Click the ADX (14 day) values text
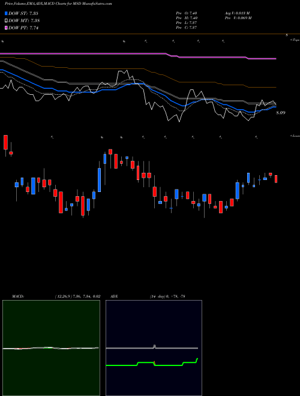The width and height of the screenshot is (300, 396). [167, 296]
